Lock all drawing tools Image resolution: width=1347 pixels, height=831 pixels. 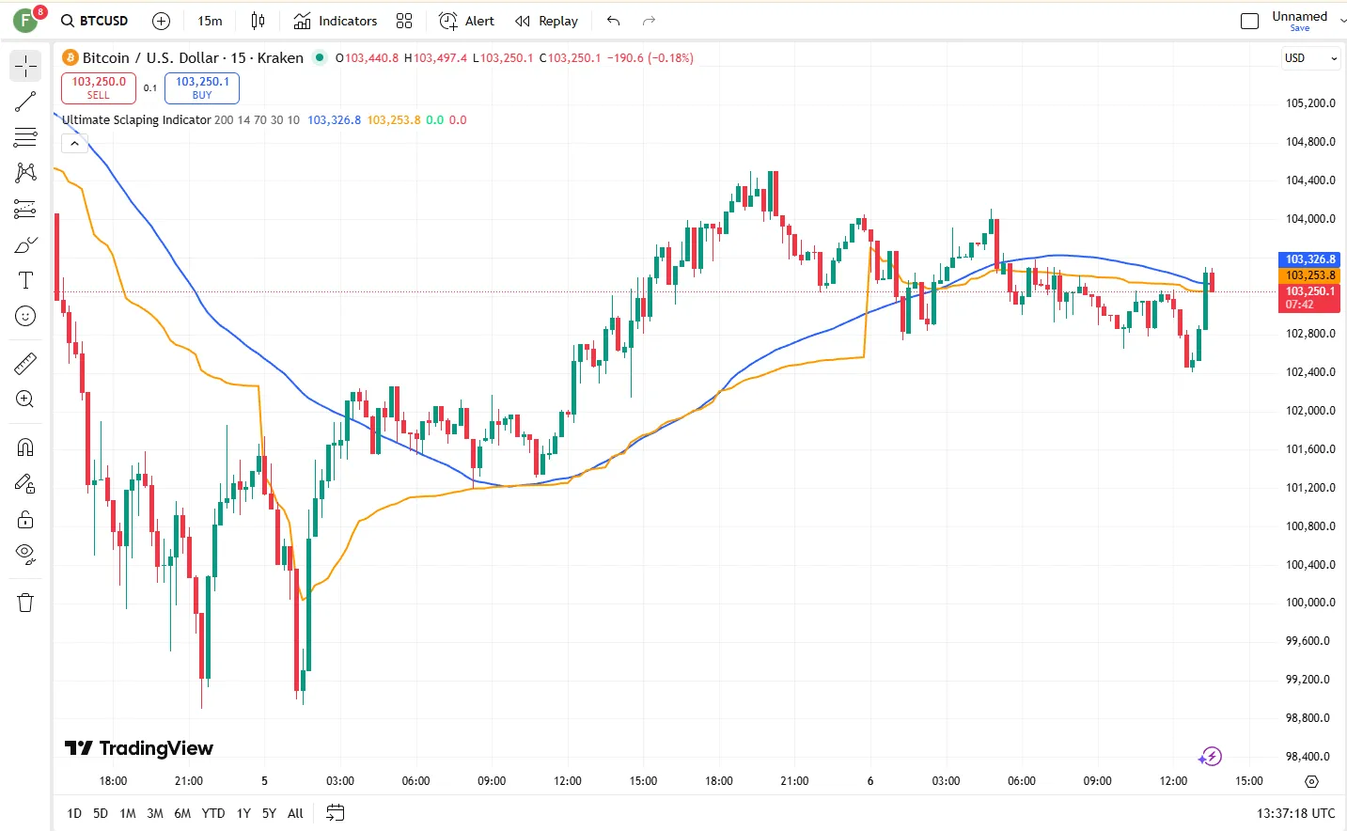25,519
